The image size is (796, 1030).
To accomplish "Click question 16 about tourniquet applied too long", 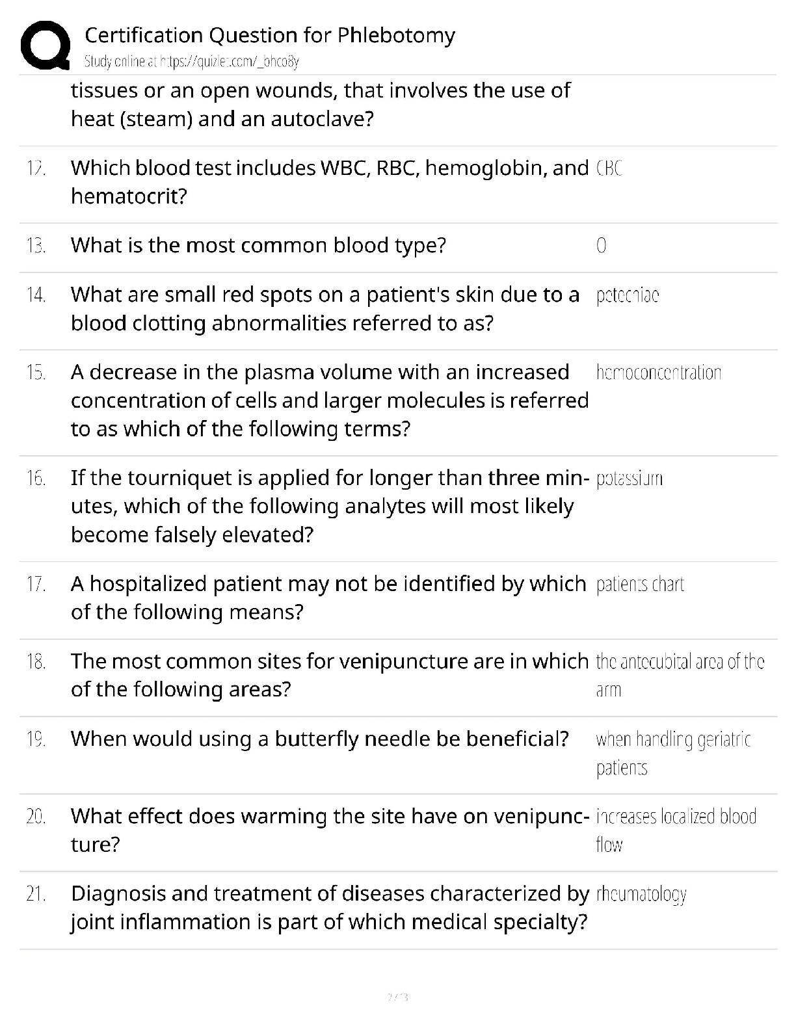I will [329, 506].
